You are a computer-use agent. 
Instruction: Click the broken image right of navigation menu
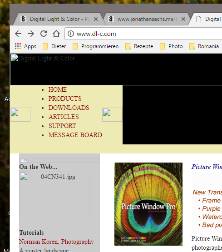pyautogui.click(x=112, y=114)
